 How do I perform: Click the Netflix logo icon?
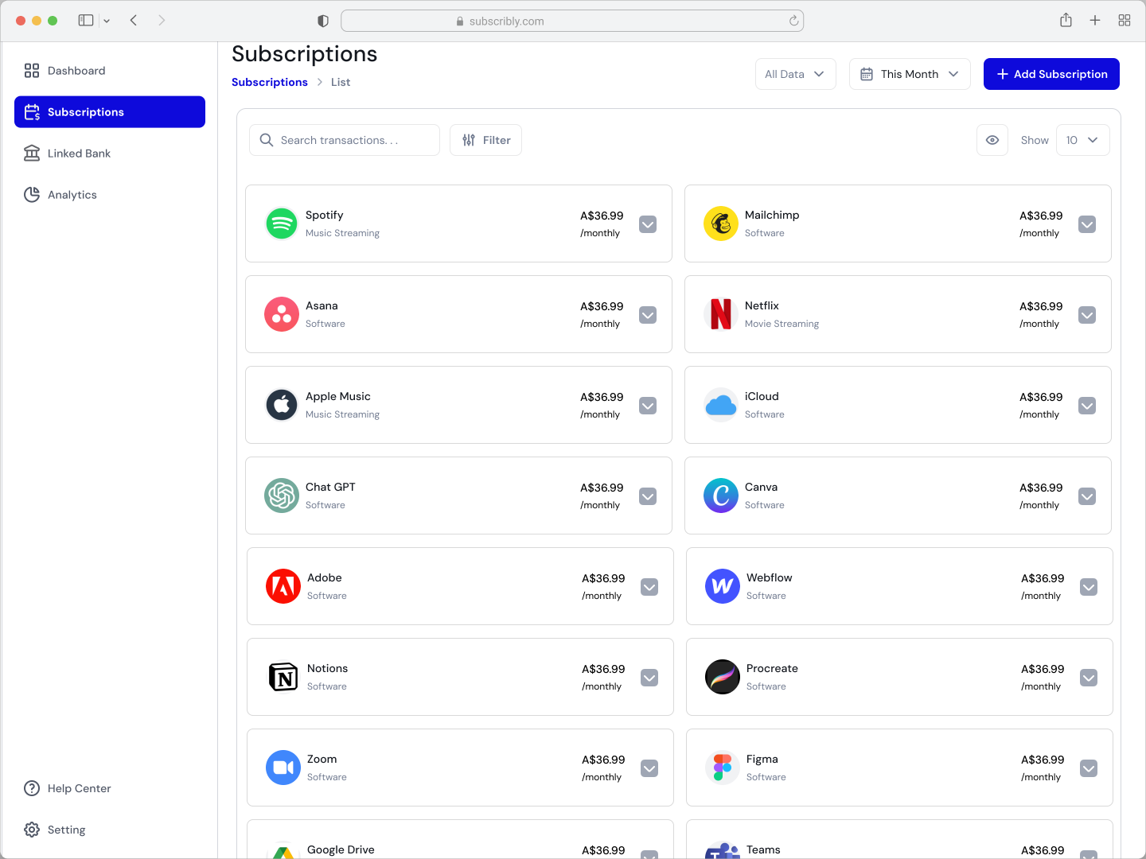[x=721, y=314]
